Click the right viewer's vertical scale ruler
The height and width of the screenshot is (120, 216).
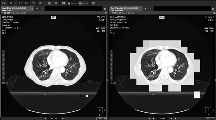click(112, 66)
